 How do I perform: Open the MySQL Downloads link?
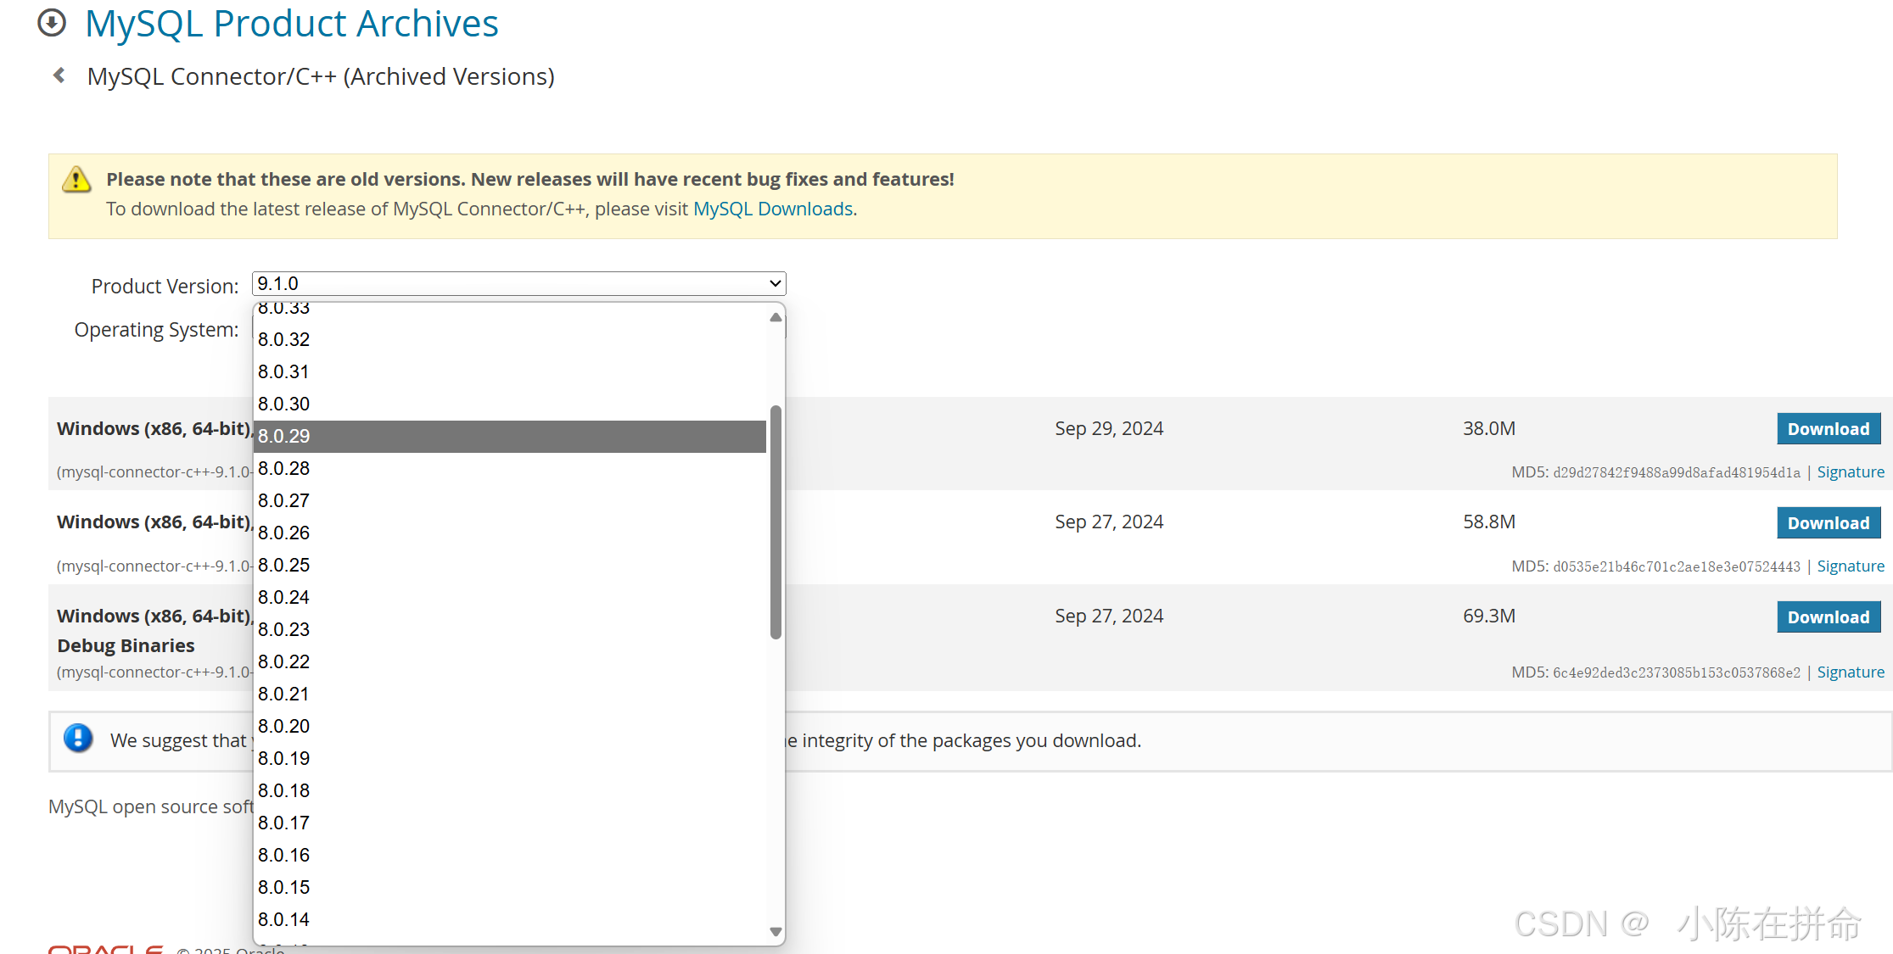point(772,209)
